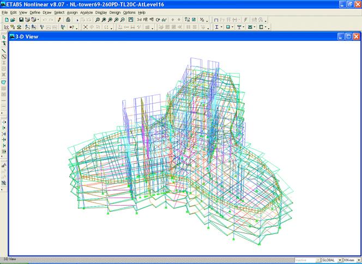This screenshot has height=264, width=362.
Task: Open the Analyze menu
Action: click(87, 12)
